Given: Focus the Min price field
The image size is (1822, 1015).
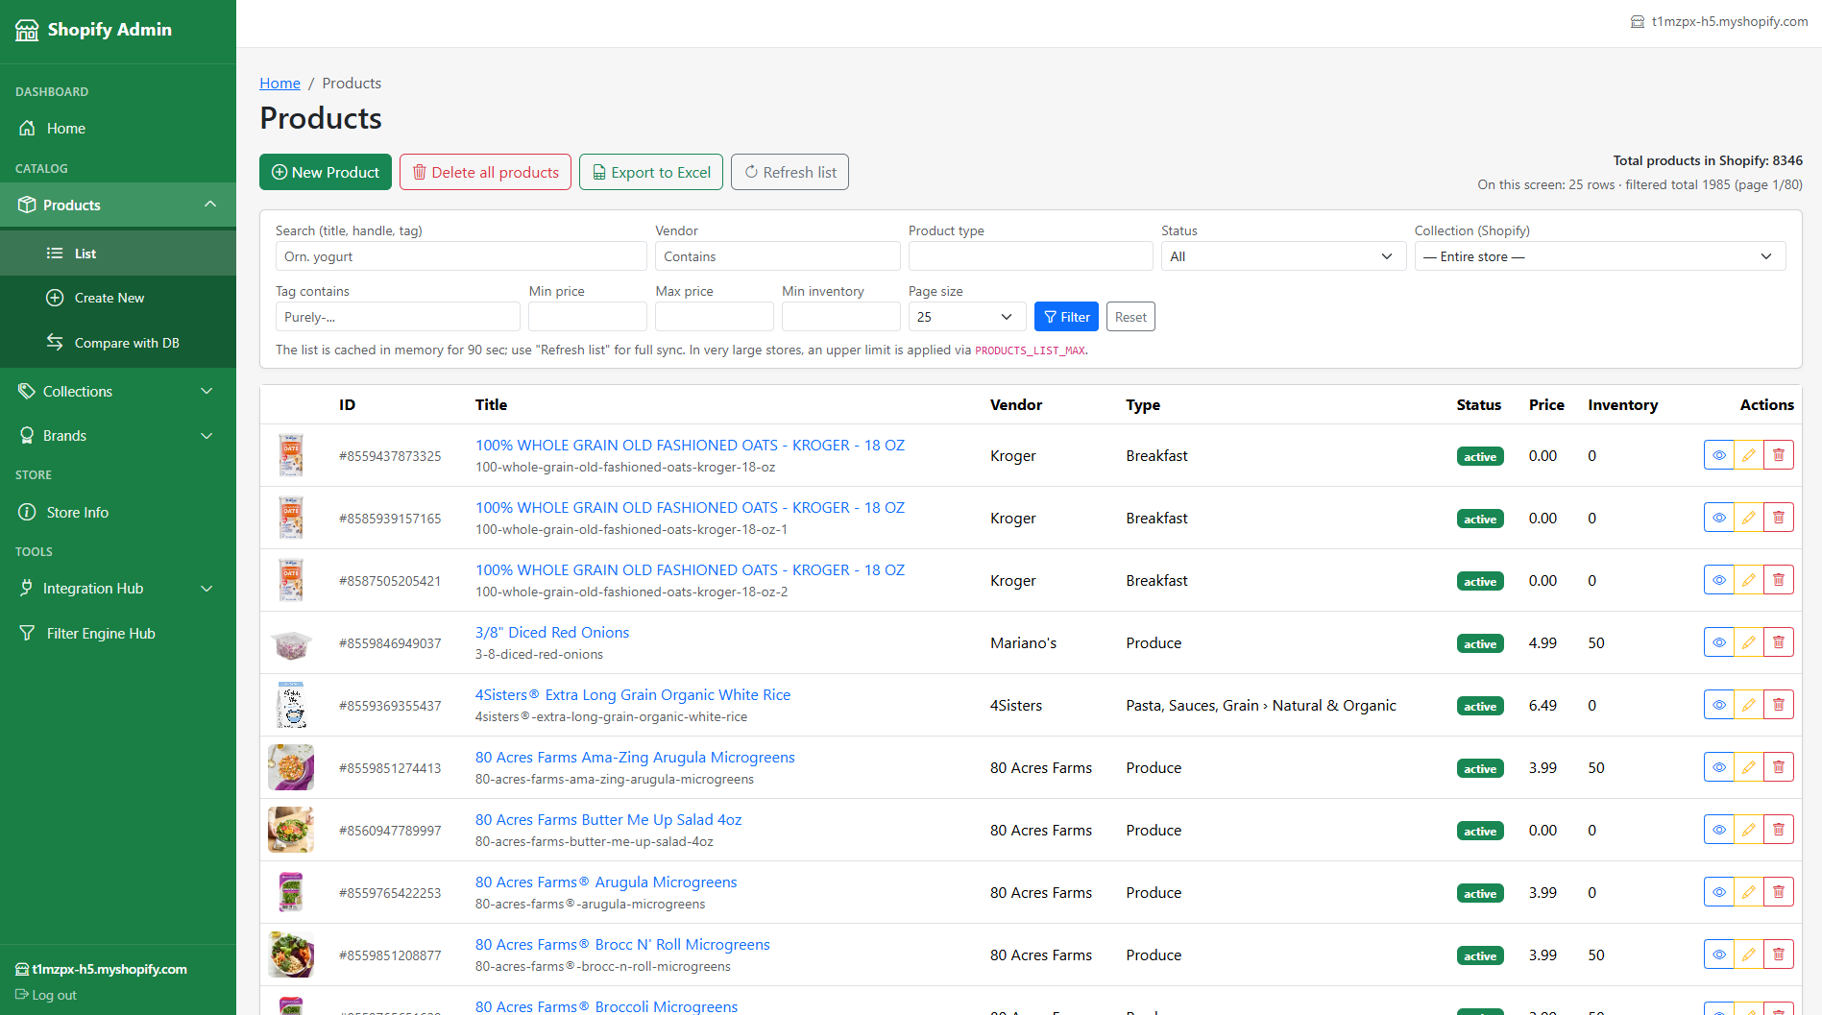Looking at the screenshot, I should (x=588, y=317).
